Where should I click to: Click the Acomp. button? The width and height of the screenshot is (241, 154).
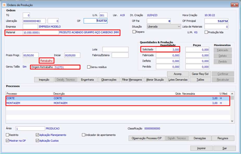178,74
